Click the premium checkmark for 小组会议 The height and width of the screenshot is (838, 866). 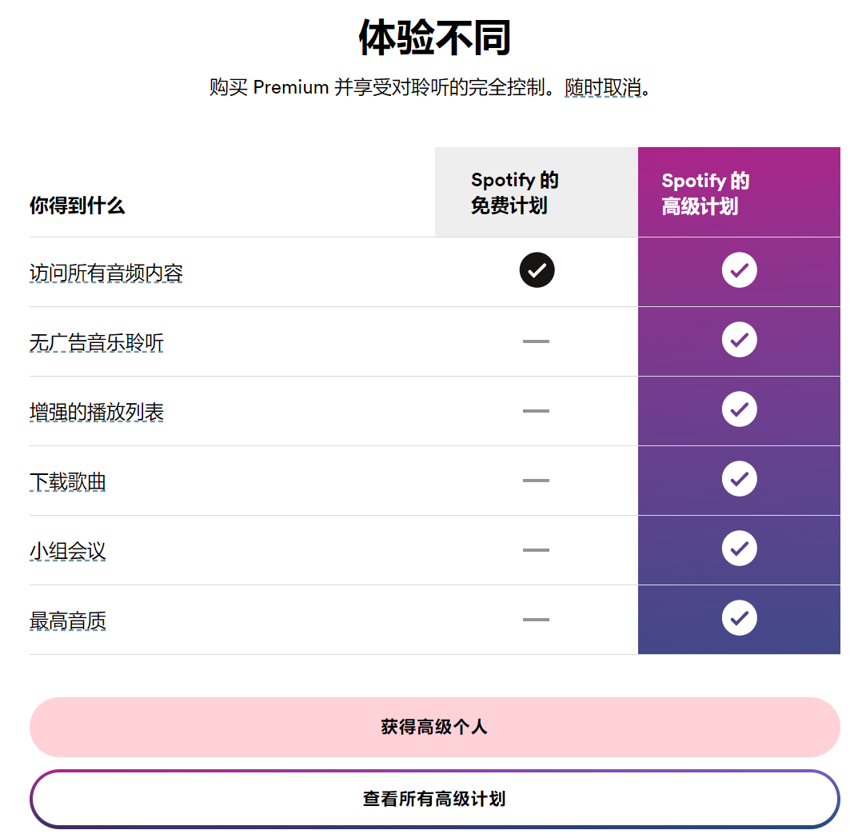[739, 549]
